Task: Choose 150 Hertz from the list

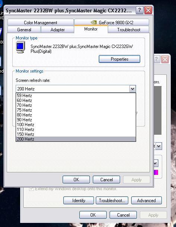Action: click(x=76, y=134)
